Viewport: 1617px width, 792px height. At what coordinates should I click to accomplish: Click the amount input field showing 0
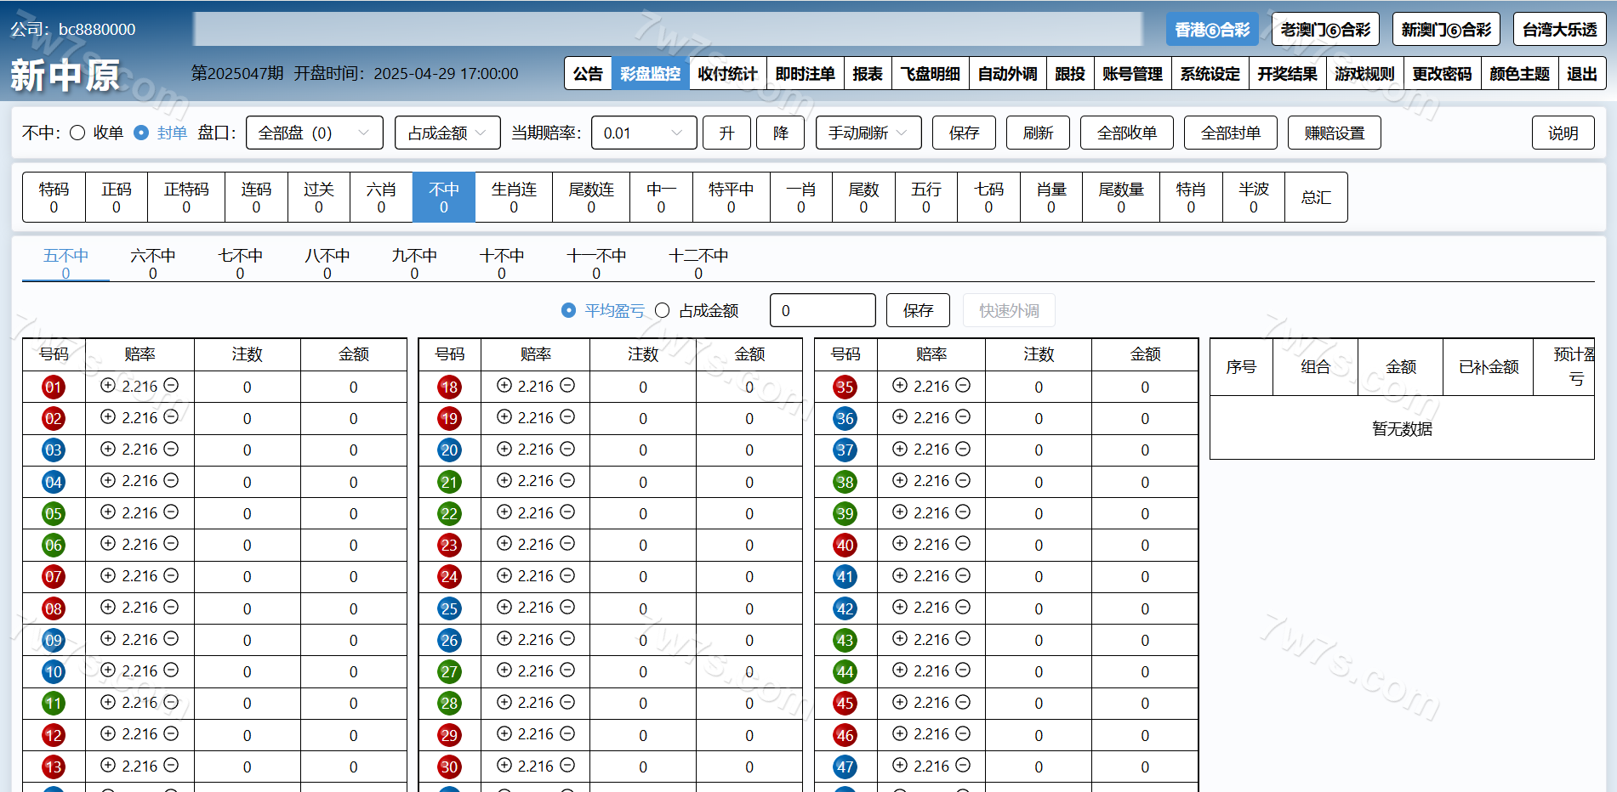[822, 310]
